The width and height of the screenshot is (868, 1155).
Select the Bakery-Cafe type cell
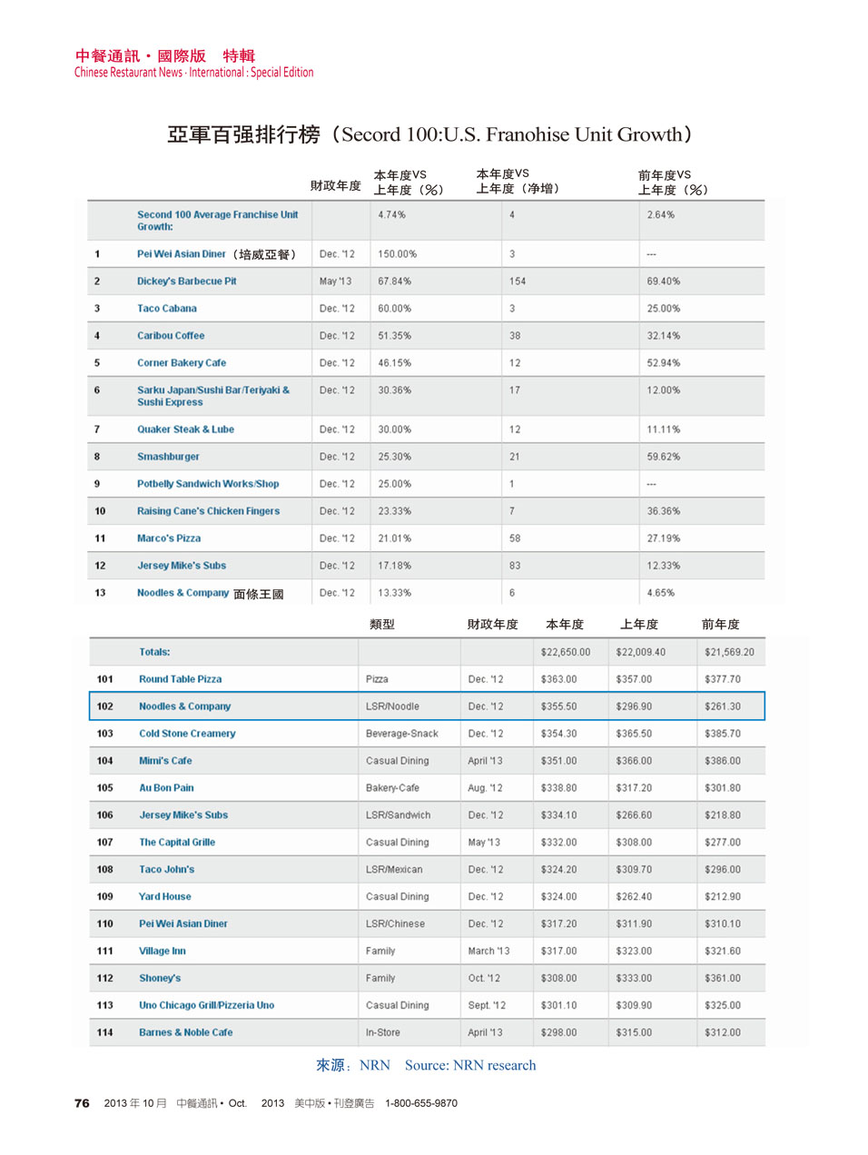tap(392, 788)
